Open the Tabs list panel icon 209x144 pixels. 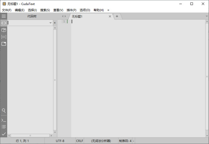[x=4, y=44]
